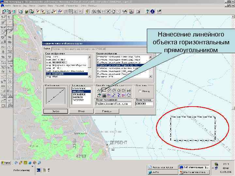235x176 pixels.
Task: Select the first entry in localization list
Action: point(81,88)
